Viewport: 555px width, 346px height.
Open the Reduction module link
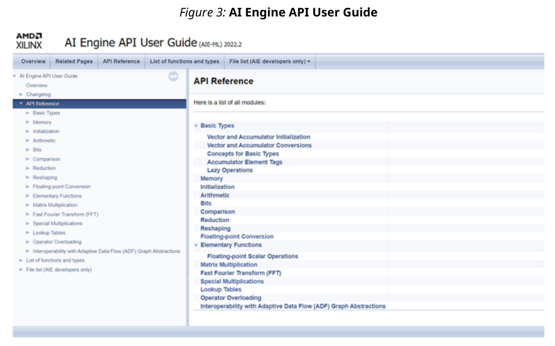tap(214, 220)
